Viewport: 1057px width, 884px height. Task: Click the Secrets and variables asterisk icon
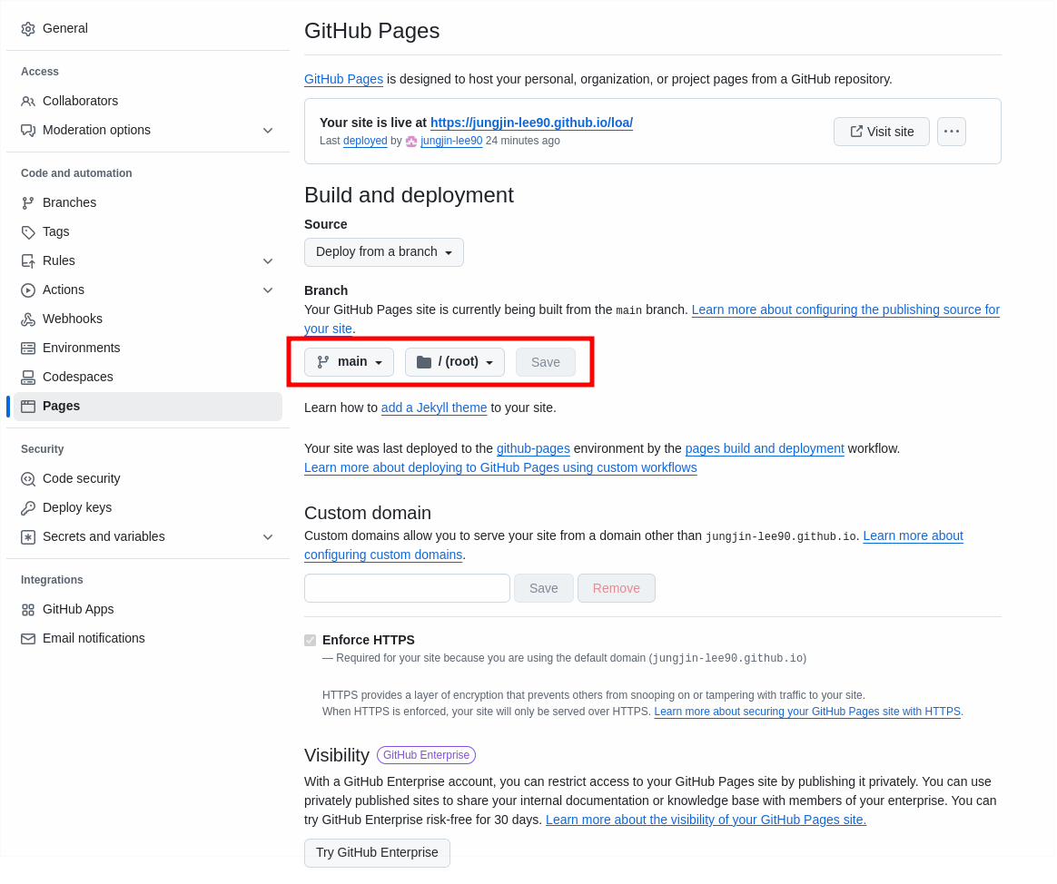(x=27, y=536)
